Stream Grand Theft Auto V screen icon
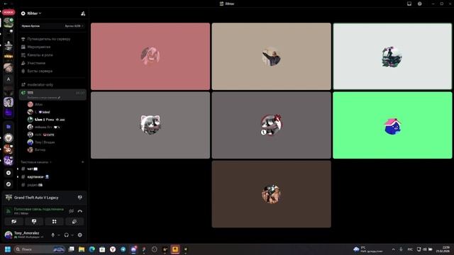The height and width of the screenshot is (255, 454). tap(80, 198)
